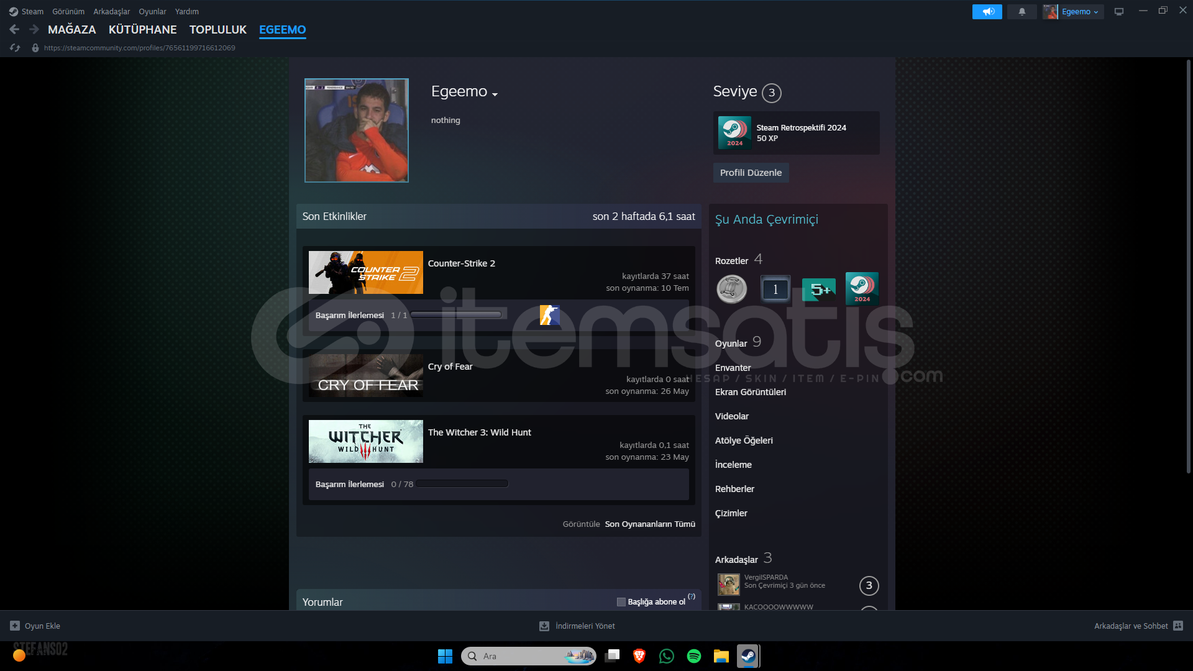
Task: Click the Windows taskbar Ara search box
Action: pyautogui.click(x=529, y=656)
